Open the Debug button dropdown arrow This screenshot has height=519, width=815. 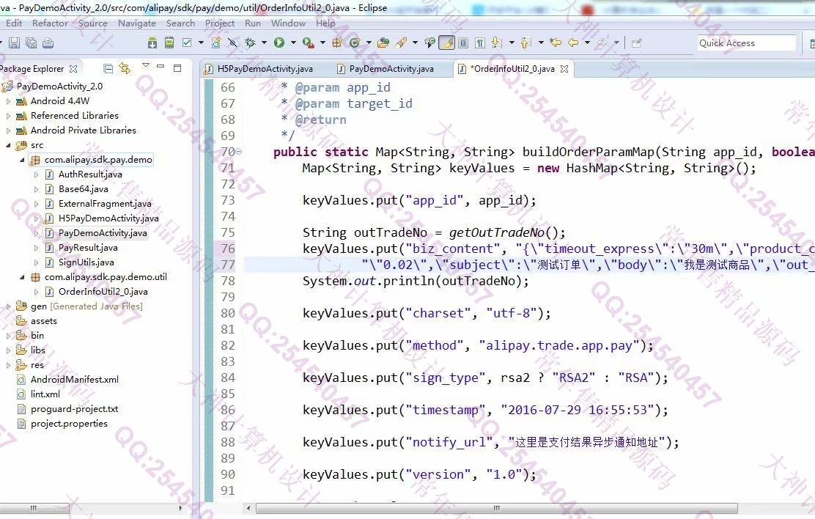pos(264,43)
